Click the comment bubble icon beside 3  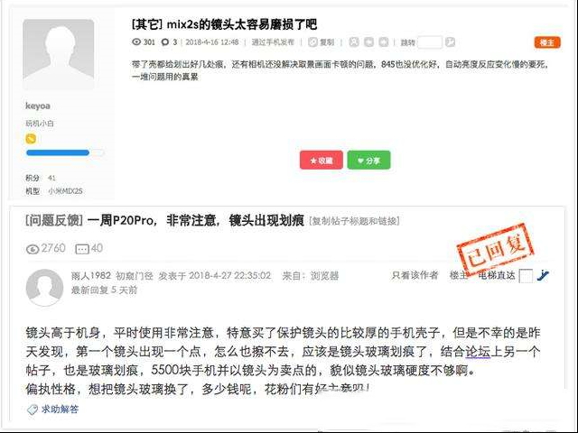165,42
